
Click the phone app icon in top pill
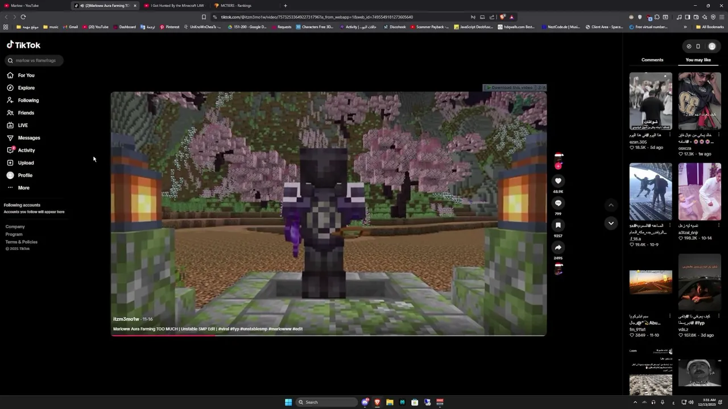pyautogui.click(x=698, y=47)
